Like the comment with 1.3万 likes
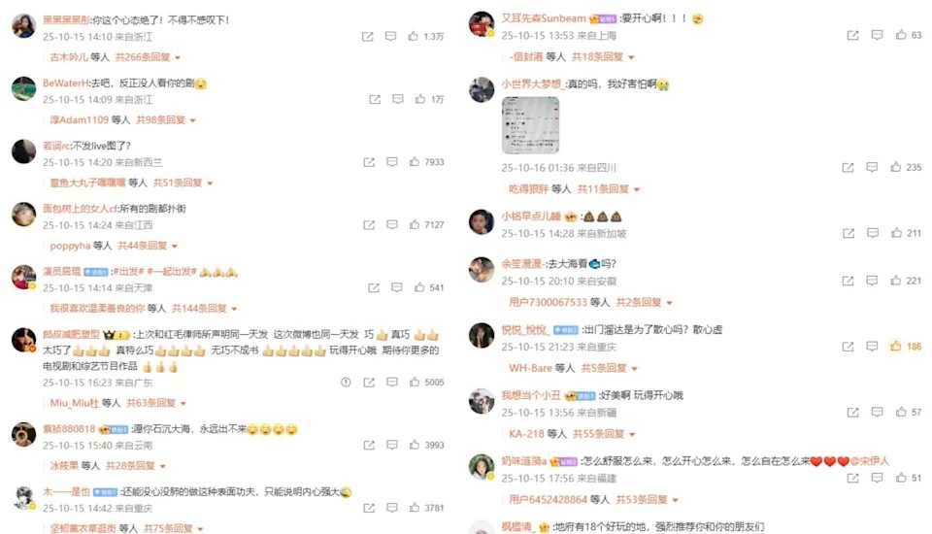Image resolution: width=932 pixels, height=534 pixels. point(414,36)
